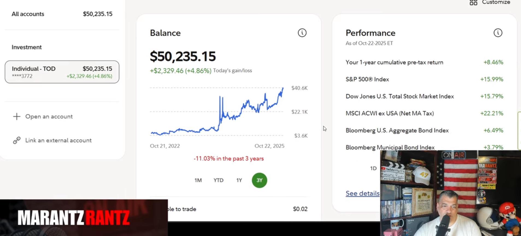
Task: Select the 1Y balance range
Action: pos(239,180)
